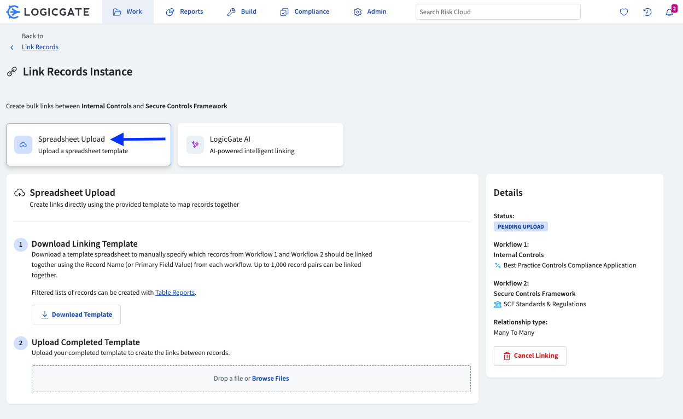Image resolution: width=683 pixels, height=419 pixels.
Task: Open the Reports tab
Action: (x=185, y=11)
